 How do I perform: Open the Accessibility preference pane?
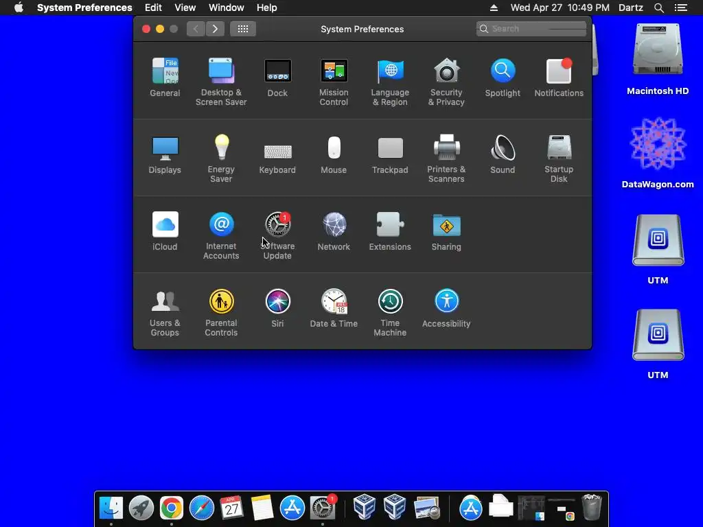[x=446, y=308]
